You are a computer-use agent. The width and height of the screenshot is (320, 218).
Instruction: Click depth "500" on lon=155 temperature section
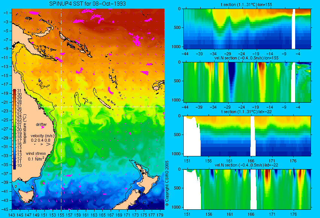(177, 28)
